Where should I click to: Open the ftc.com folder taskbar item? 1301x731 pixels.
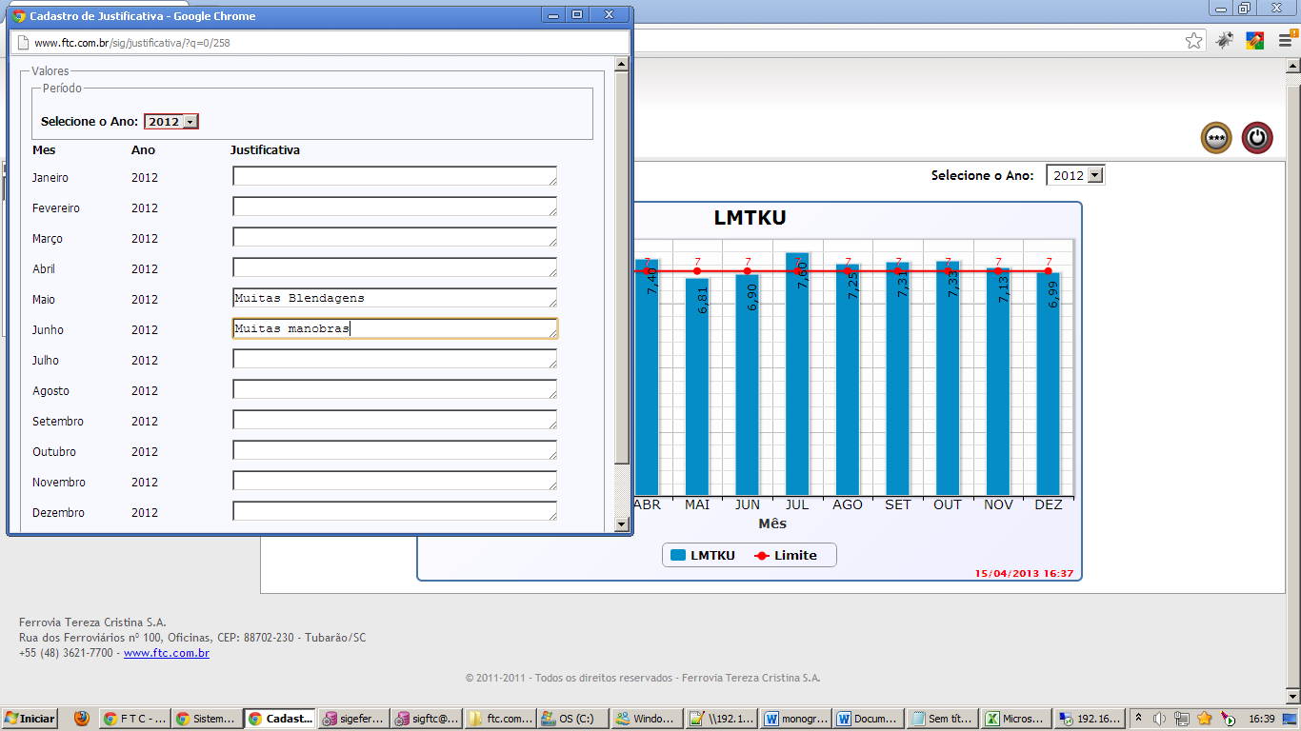(x=500, y=719)
